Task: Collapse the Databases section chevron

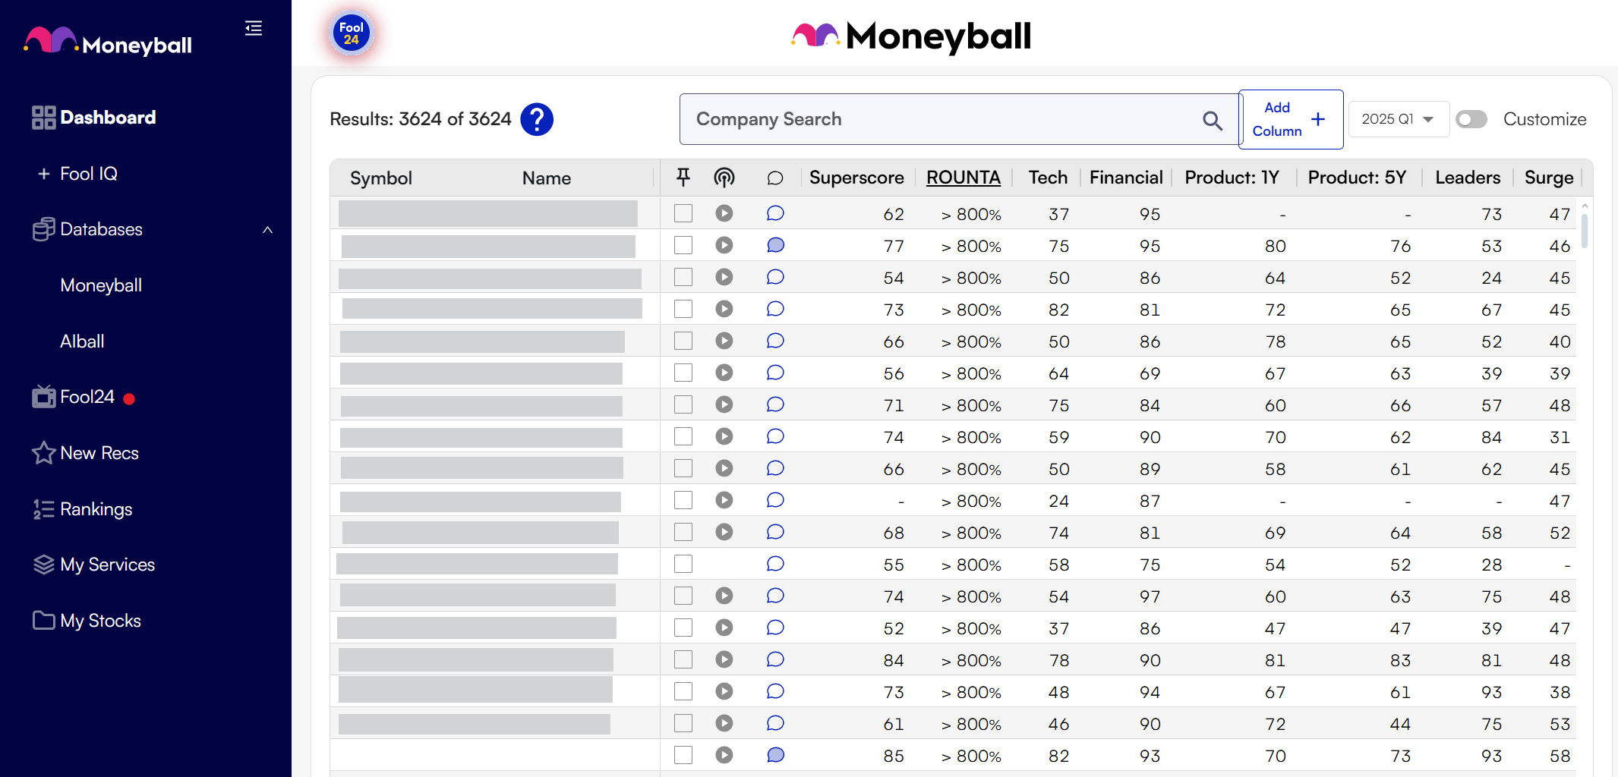Action: click(x=267, y=229)
